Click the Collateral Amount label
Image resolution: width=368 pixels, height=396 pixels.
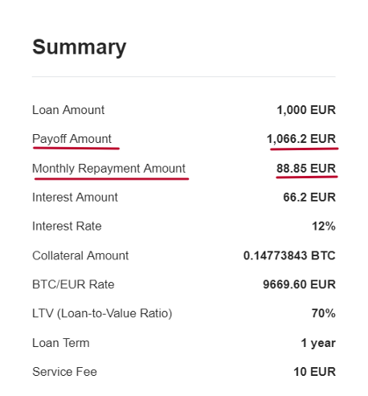80,255
